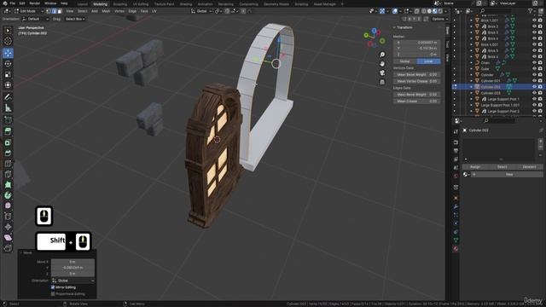Toggle X-ray display in viewport header

417,11
